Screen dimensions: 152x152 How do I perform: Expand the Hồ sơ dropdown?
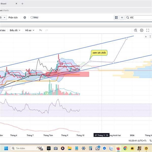30,30
